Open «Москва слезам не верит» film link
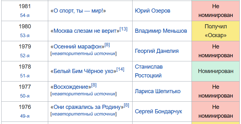Screen dimensions: 241x124 85,31
